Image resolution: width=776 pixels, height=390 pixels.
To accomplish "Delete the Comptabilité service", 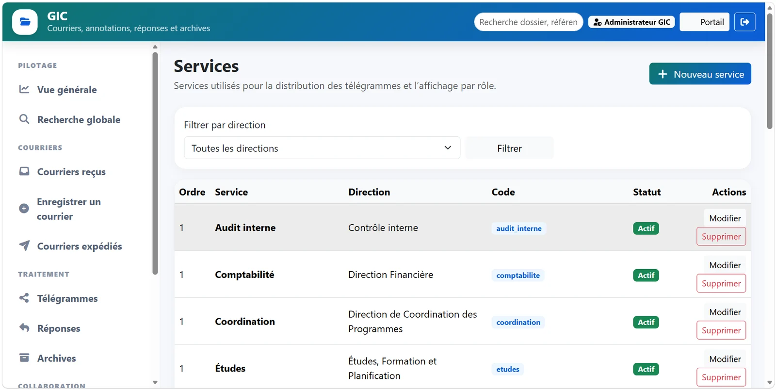I will tap(721, 284).
